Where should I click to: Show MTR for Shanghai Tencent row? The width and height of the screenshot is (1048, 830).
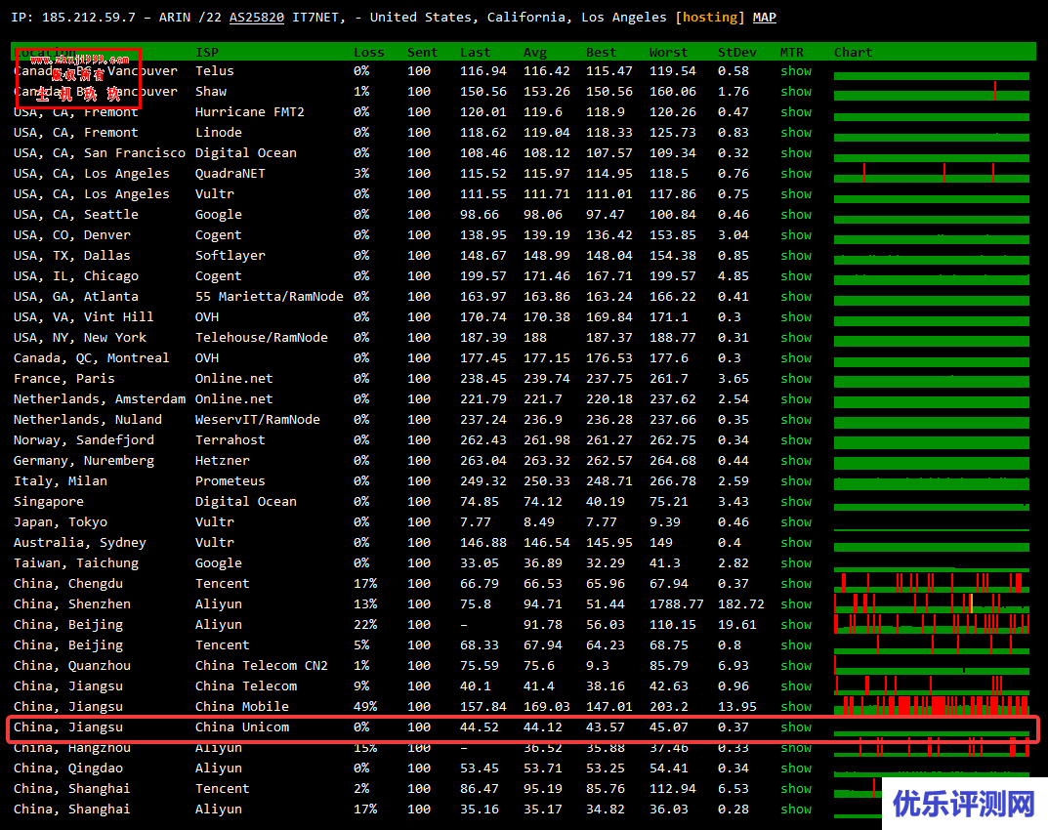(x=796, y=789)
